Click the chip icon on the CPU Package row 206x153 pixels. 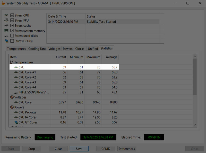tap(16, 112)
